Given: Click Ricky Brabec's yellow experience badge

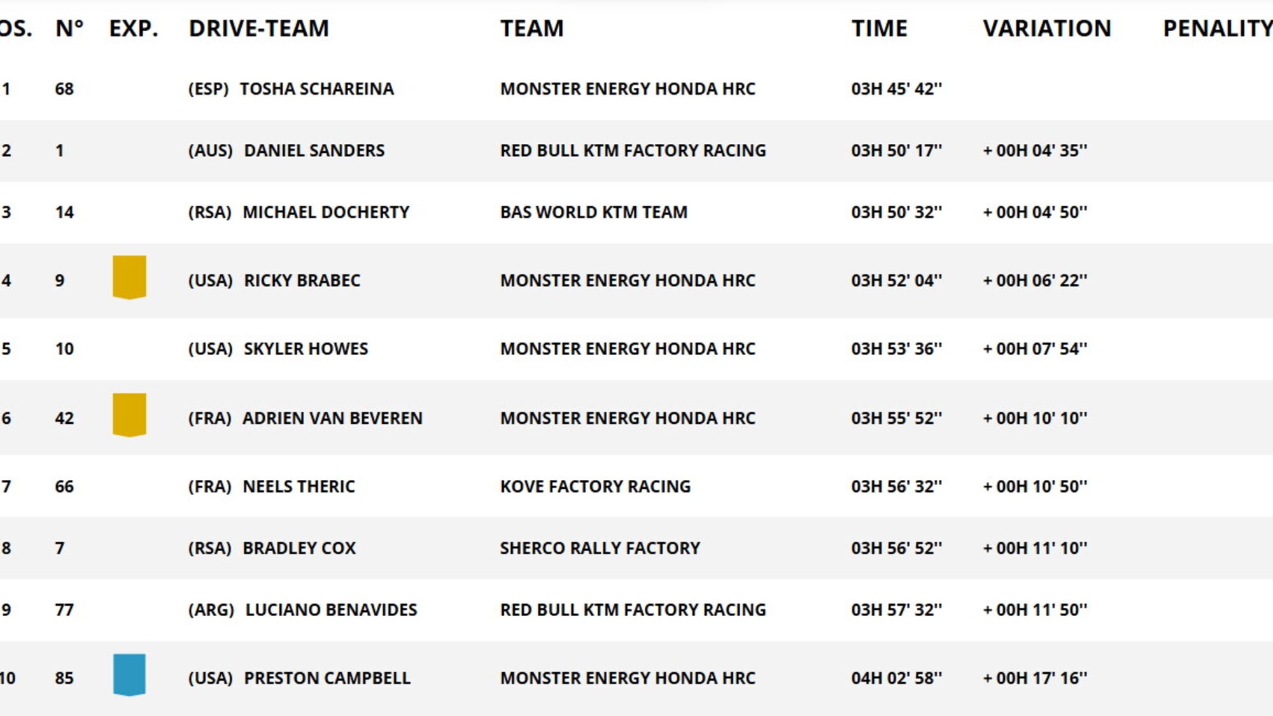Looking at the screenshot, I should click(129, 277).
